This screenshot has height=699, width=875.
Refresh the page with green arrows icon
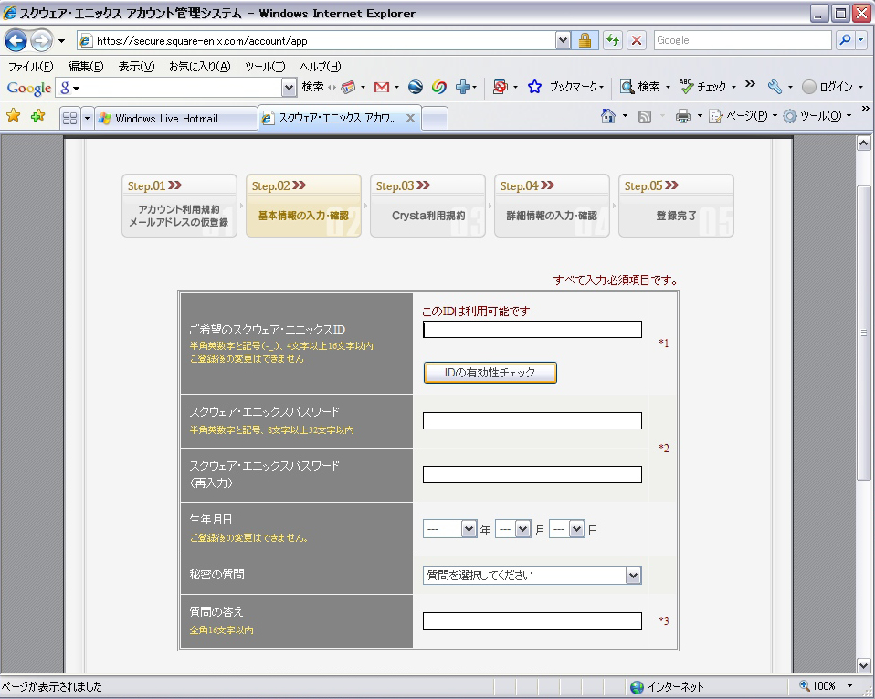[613, 40]
